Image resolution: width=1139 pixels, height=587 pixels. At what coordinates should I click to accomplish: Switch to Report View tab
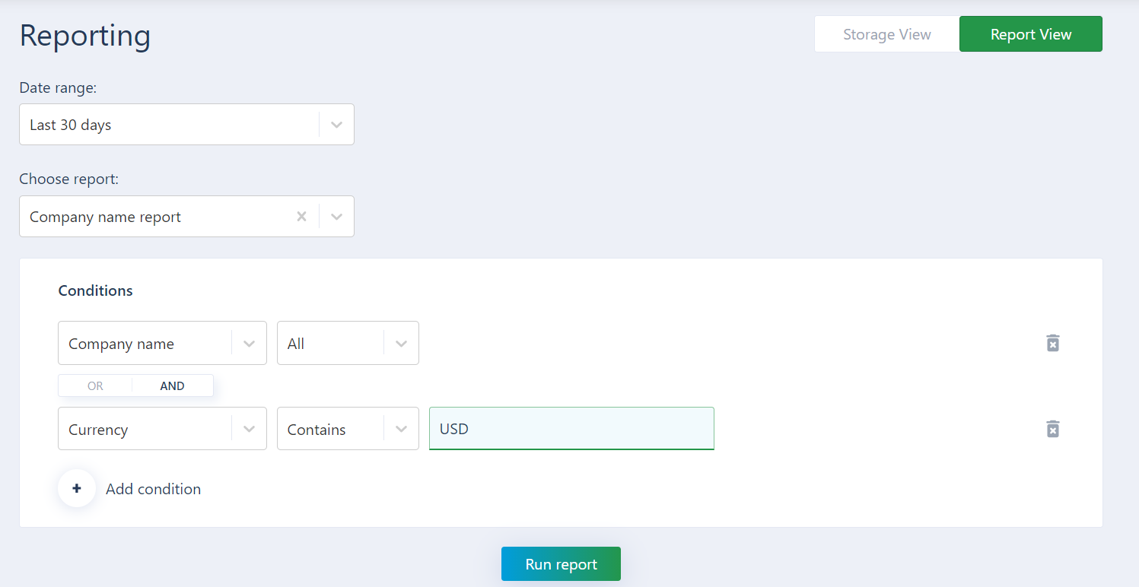click(x=1031, y=34)
